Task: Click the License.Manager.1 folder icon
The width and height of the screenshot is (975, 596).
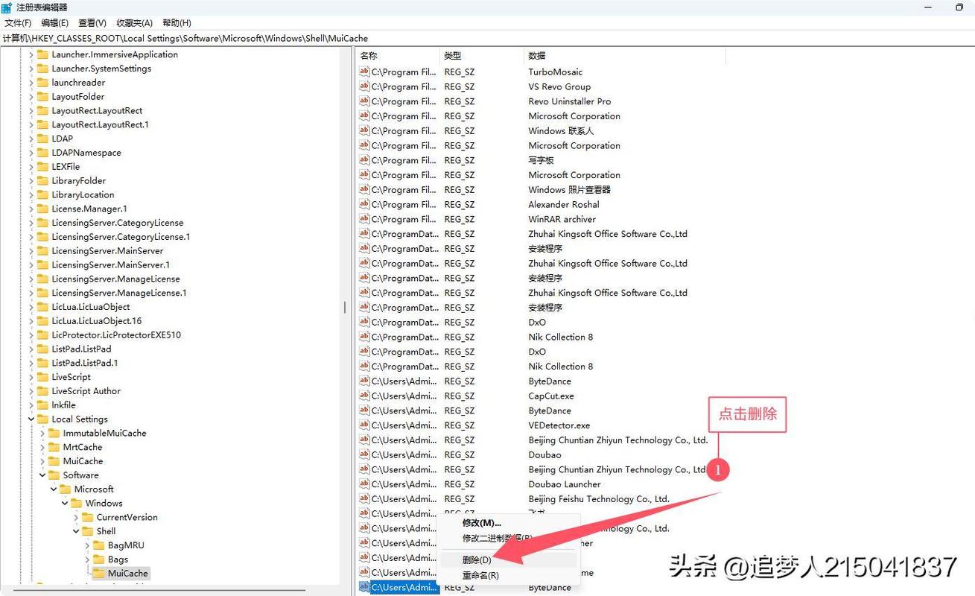Action: [42, 209]
